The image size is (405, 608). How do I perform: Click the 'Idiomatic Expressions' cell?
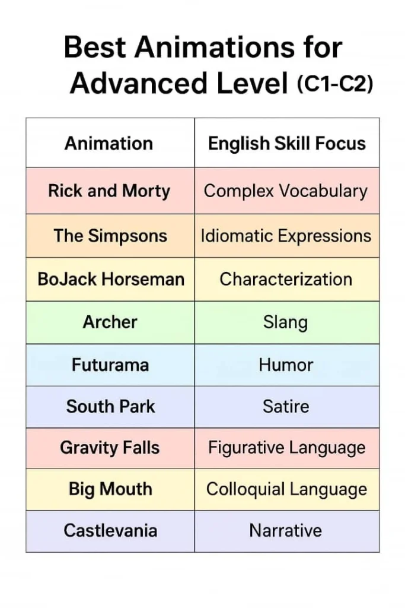pyautogui.click(x=287, y=236)
